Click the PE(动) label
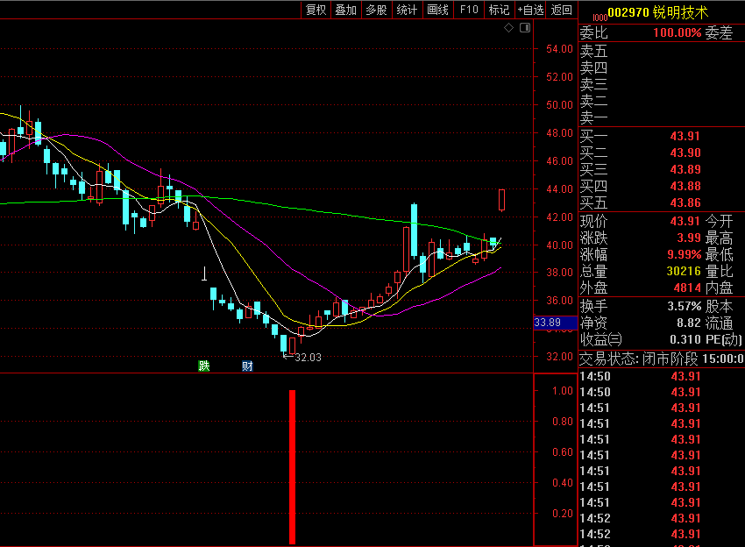 point(724,339)
